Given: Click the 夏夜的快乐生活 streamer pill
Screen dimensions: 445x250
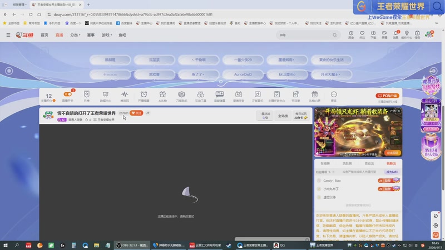Looking at the screenshot, I should click(x=331, y=60).
